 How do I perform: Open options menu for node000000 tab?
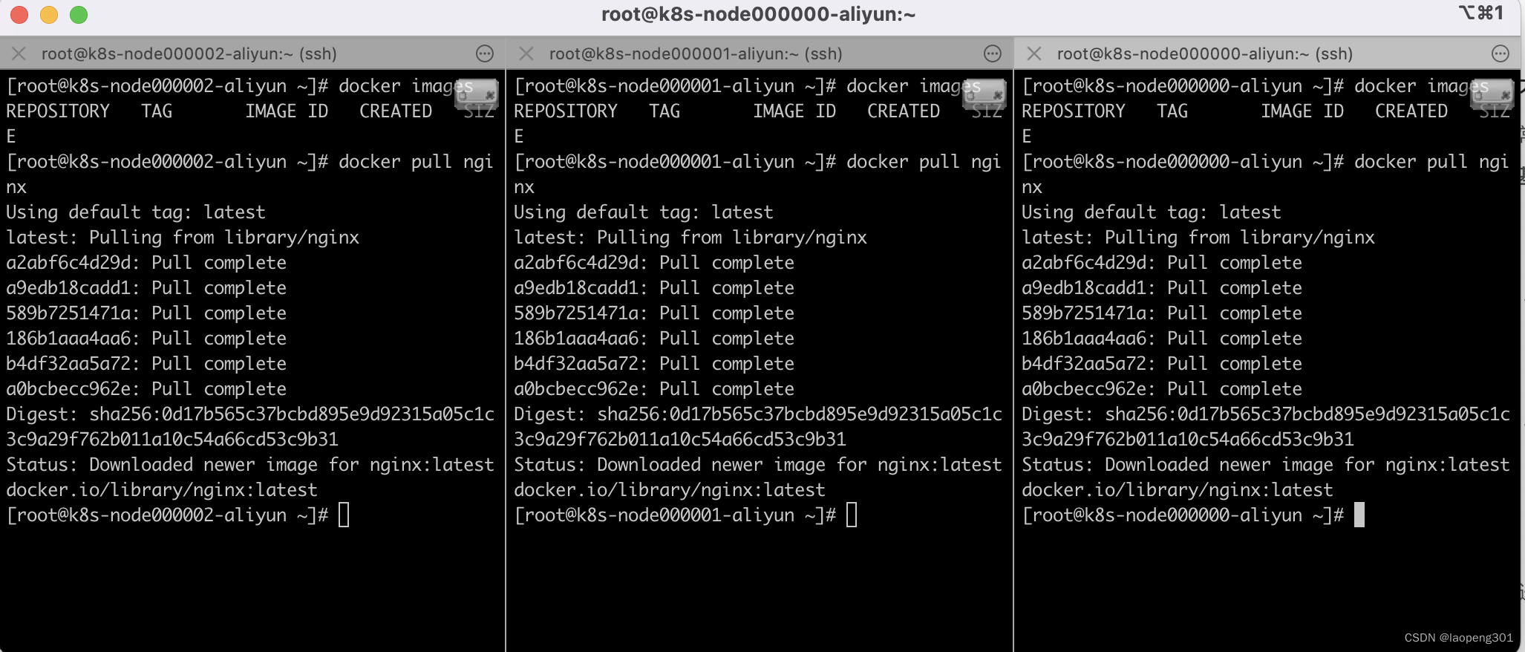pyautogui.click(x=1500, y=53)
